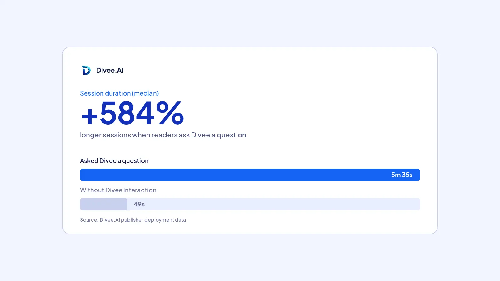Click the Divee.AI brand name text

coord(110,70)
